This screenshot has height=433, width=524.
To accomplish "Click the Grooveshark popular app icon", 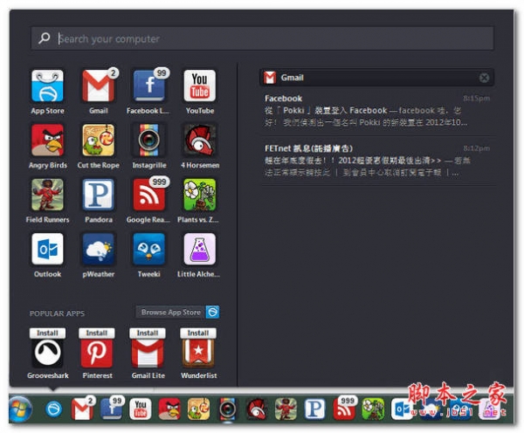I will (x=47, y=353).
